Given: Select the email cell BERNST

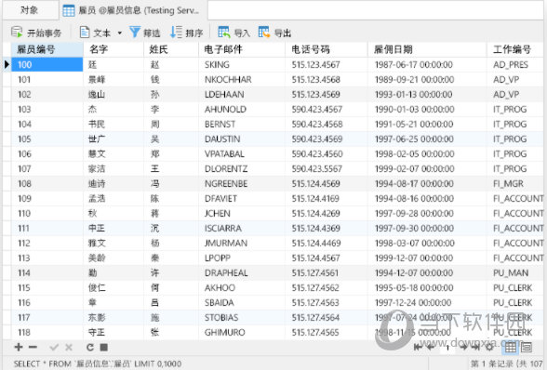Looking at the screenshot, I should [242, 125].
